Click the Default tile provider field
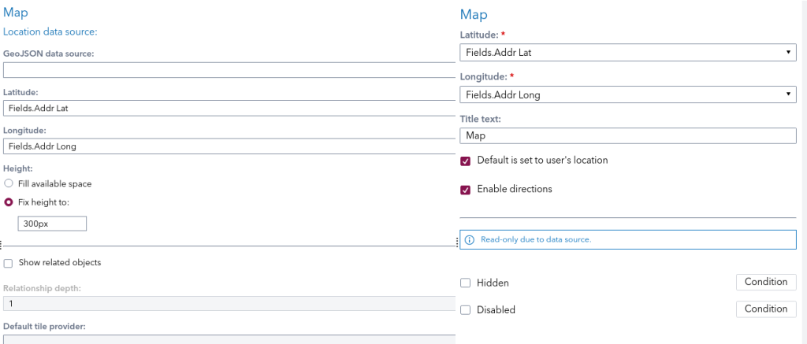807x344 pixels. pos(229,338)
